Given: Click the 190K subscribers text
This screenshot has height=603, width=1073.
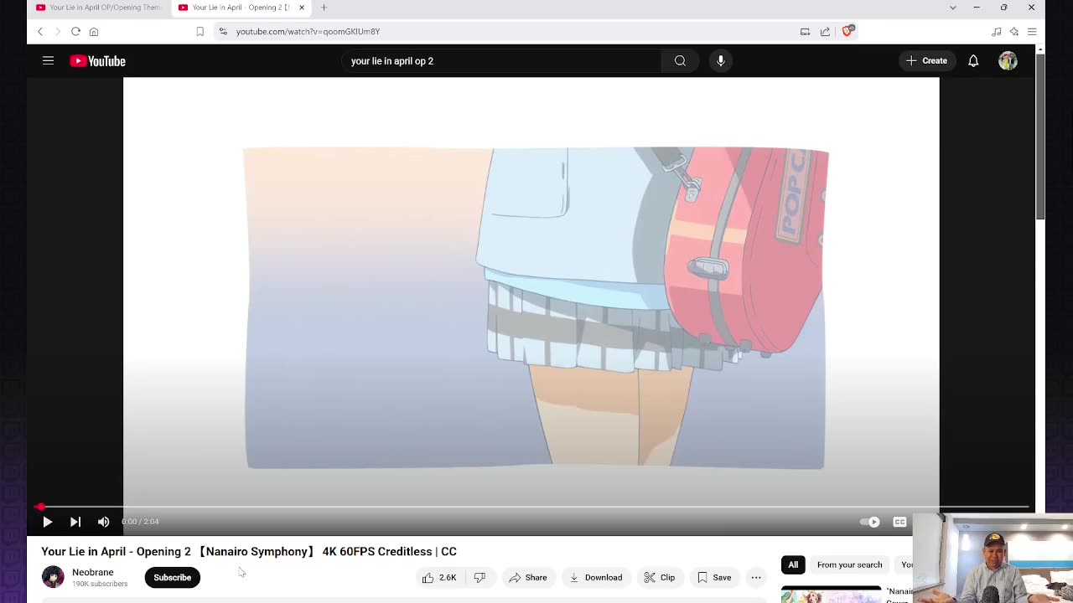Looking at the screenshot, I should pos(100,584).
